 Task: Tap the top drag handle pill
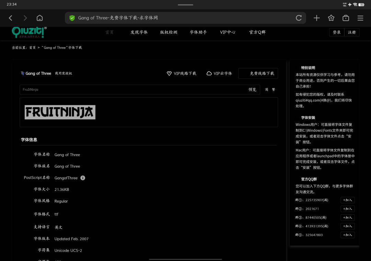[x=185, y=5]
